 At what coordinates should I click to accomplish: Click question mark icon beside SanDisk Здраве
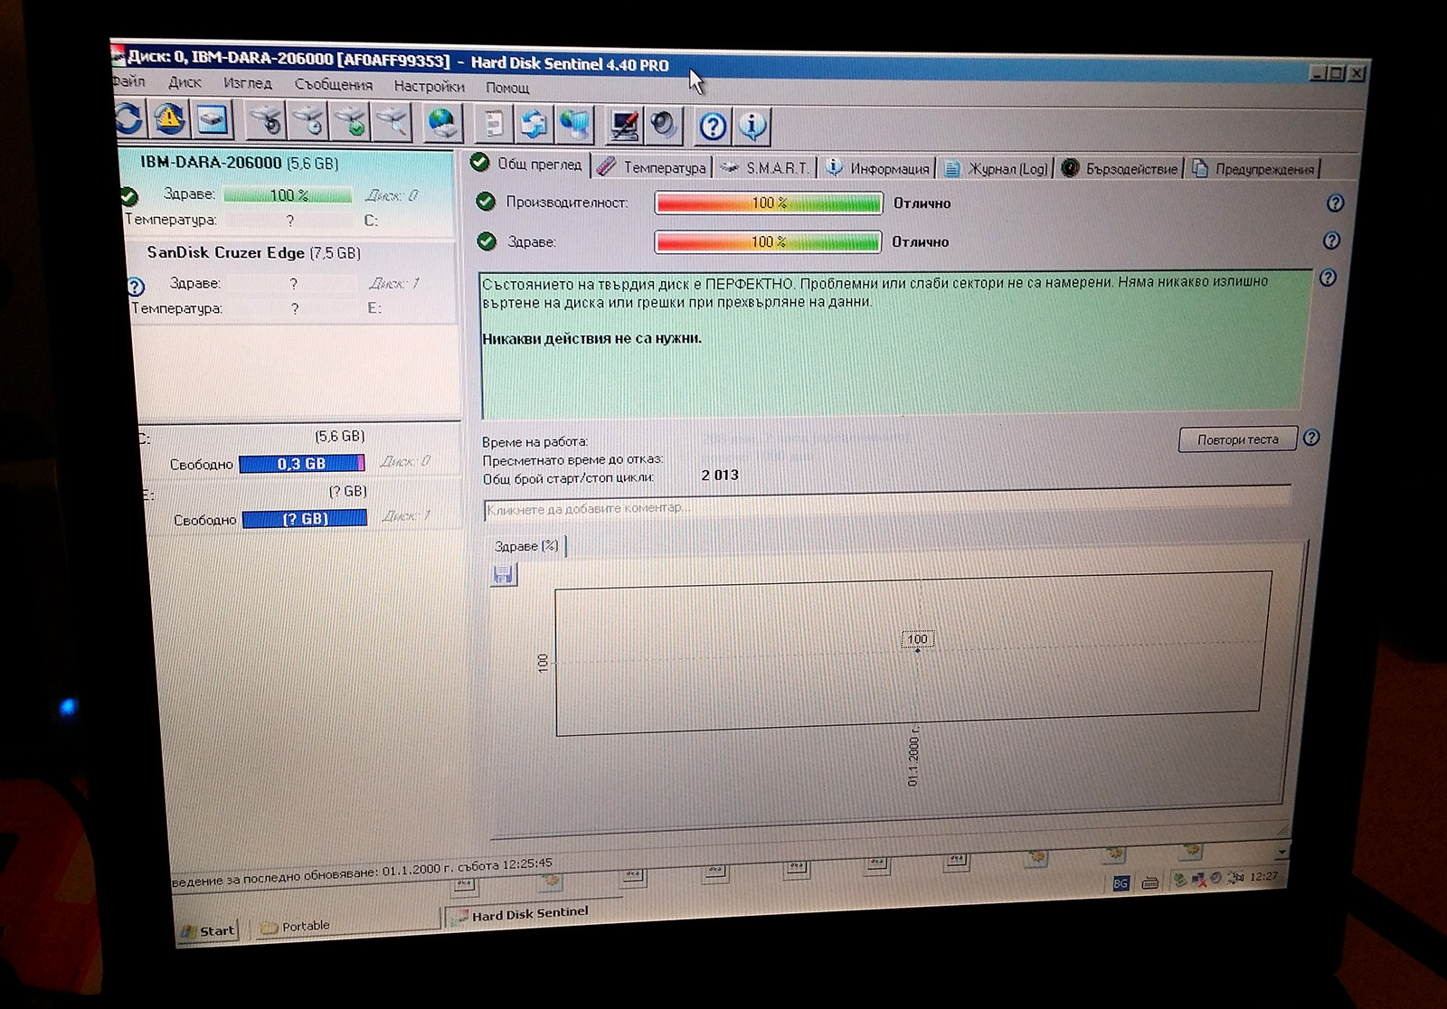pyautogui.click(x=136, y=287)
